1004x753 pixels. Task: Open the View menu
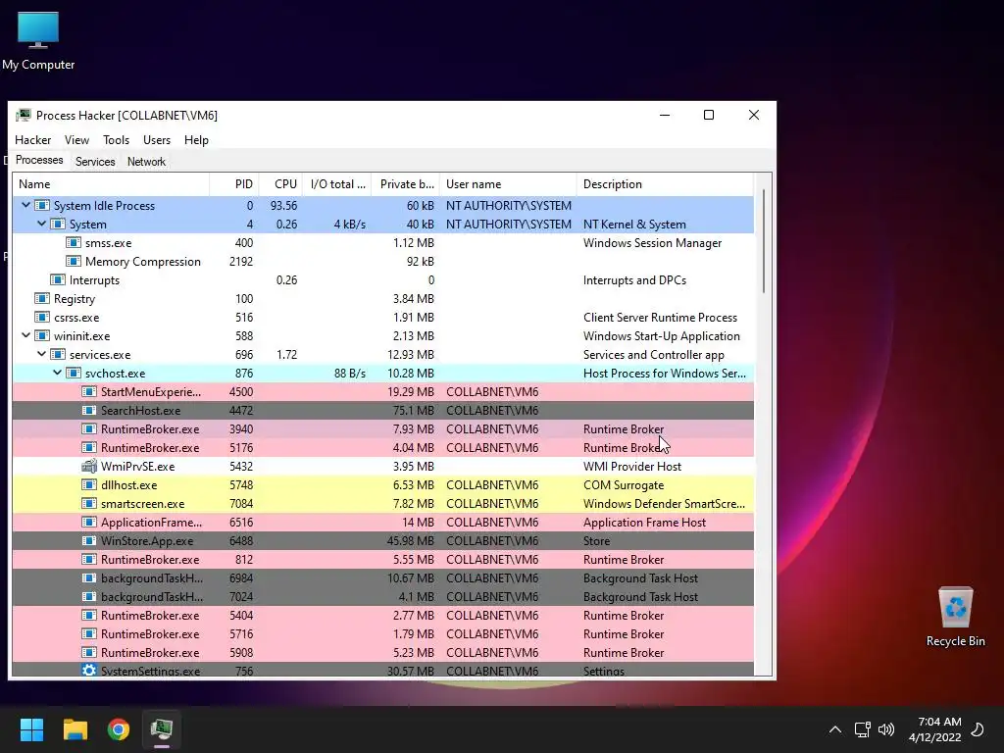pyautogui.click(x=76, y=140)
